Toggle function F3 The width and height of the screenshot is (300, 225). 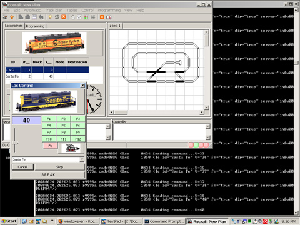point(78,119)
